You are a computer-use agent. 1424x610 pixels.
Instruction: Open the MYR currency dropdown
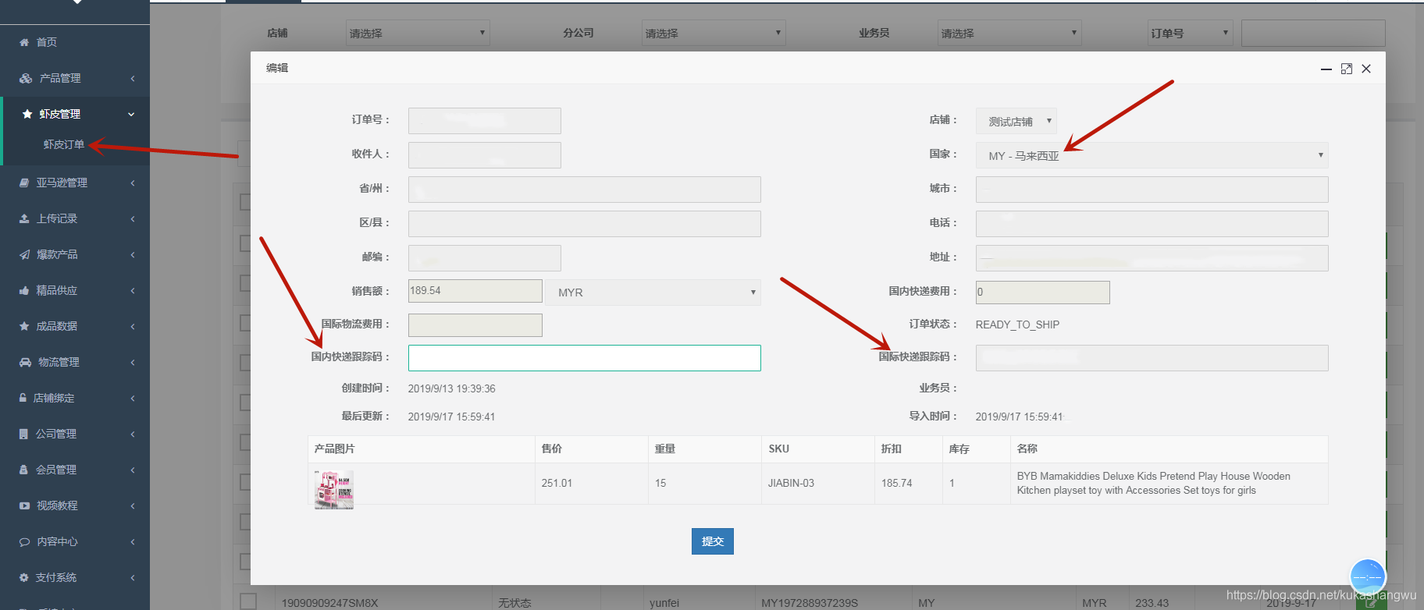tap(653, 293)
